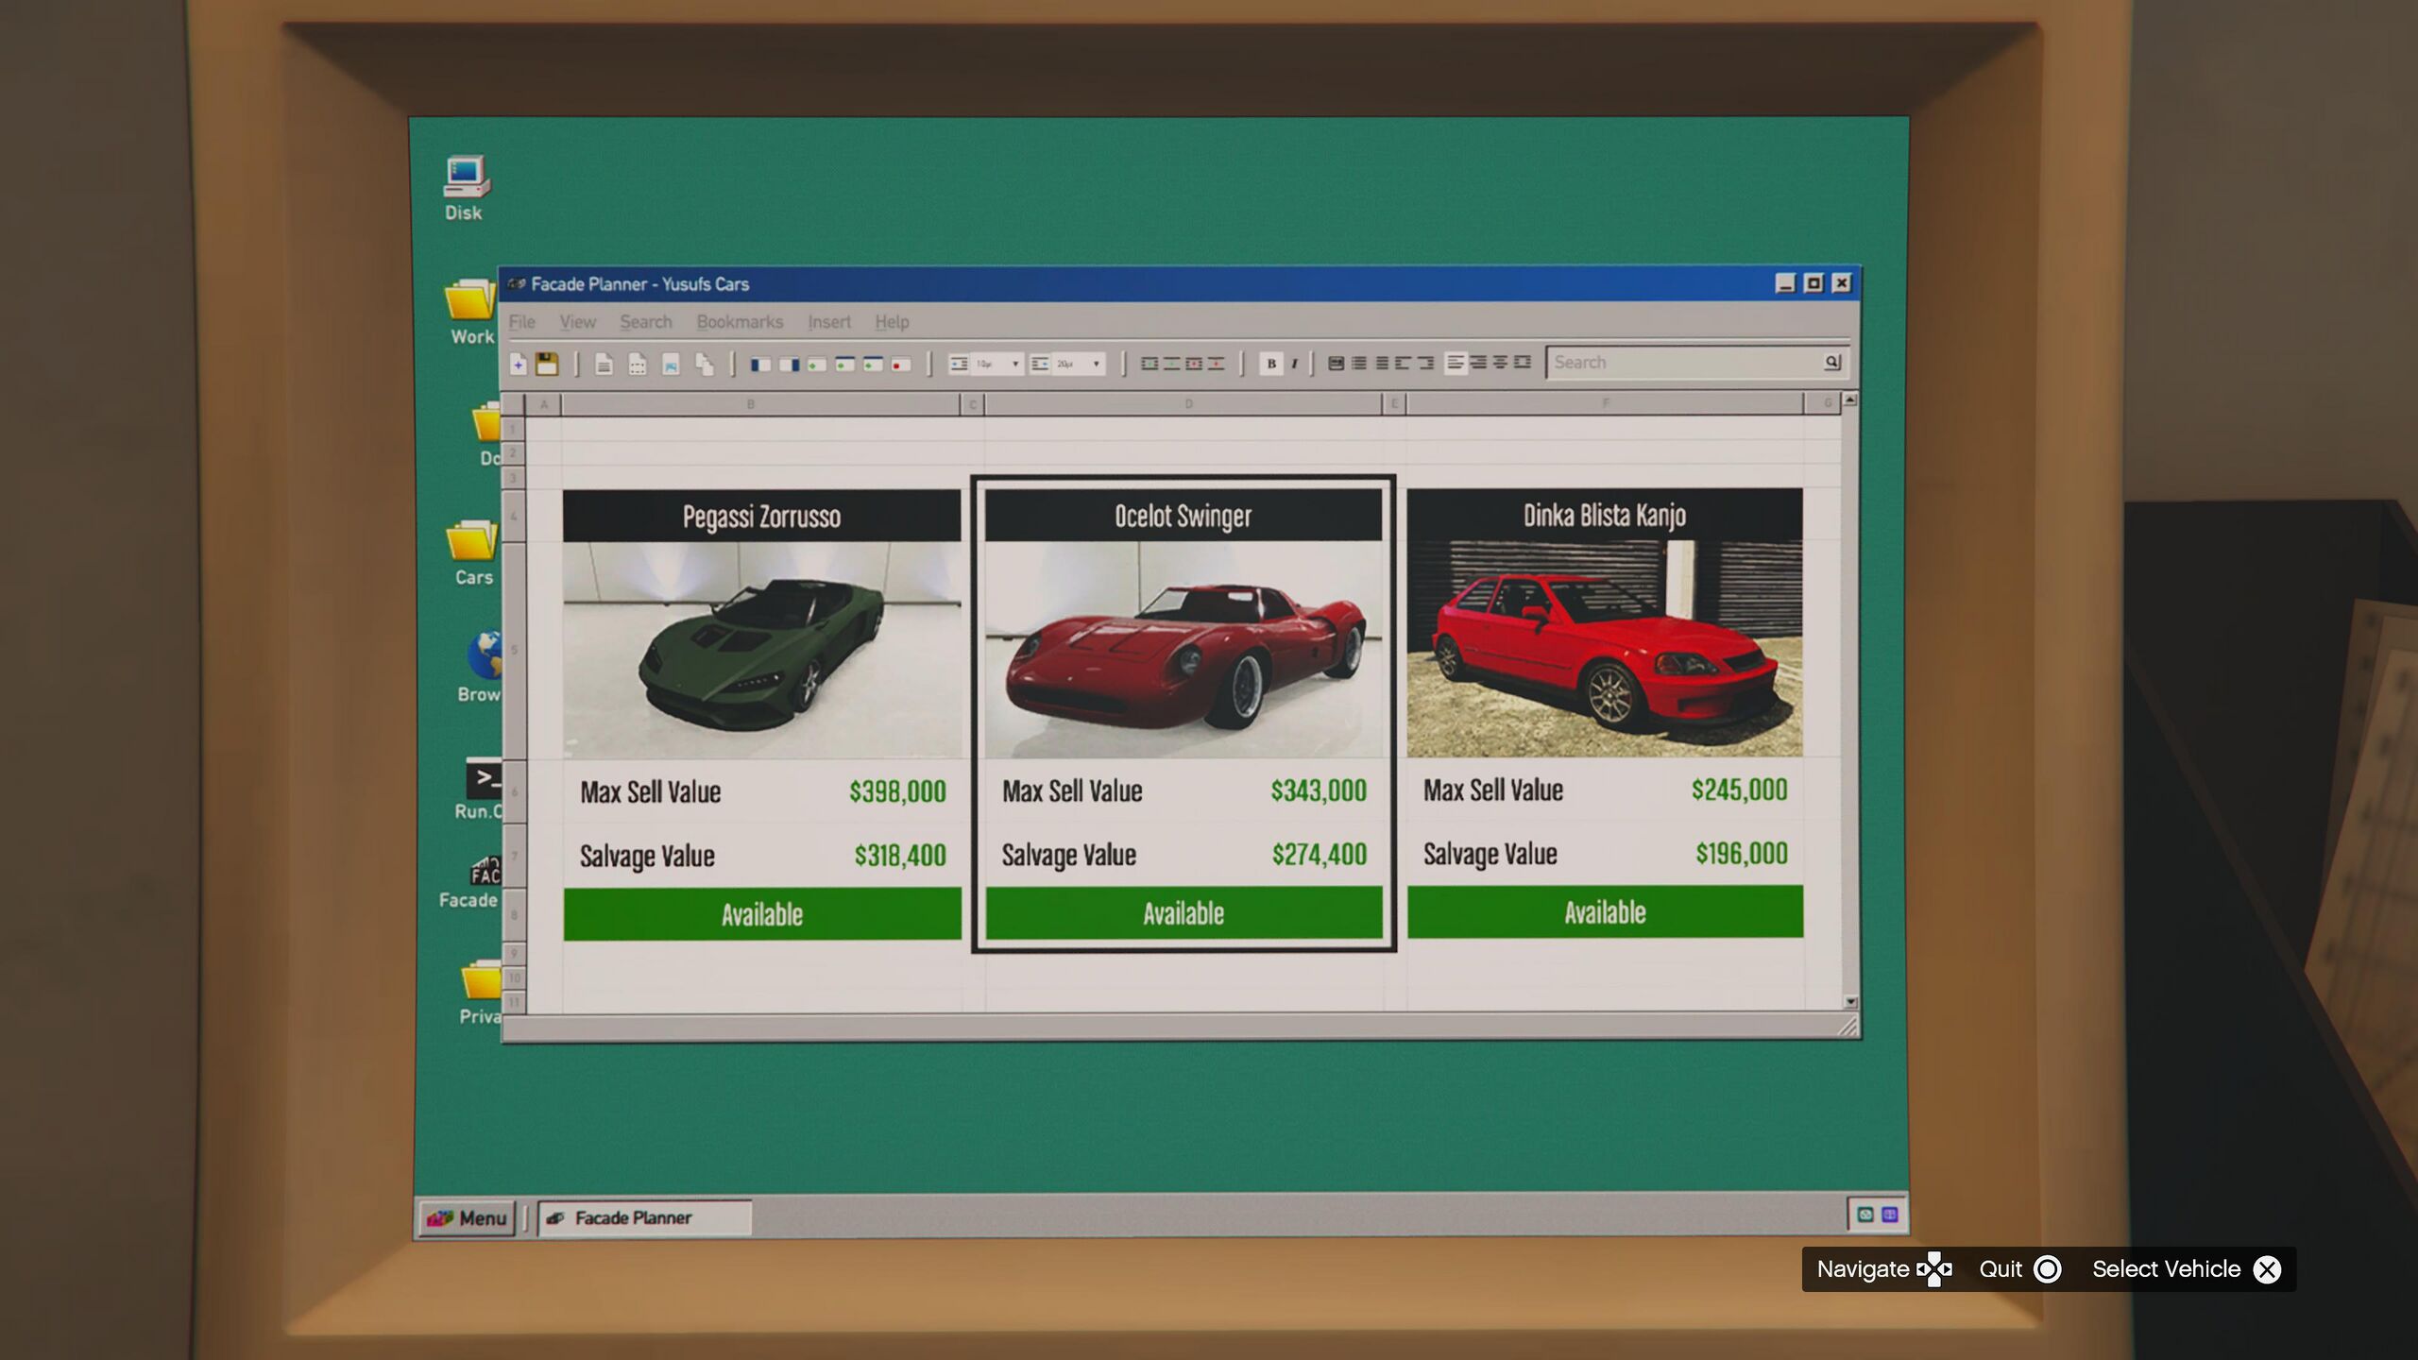Open the Bookmarks menu
Screen dimensions: 2418x1360
tap(740, 322)
